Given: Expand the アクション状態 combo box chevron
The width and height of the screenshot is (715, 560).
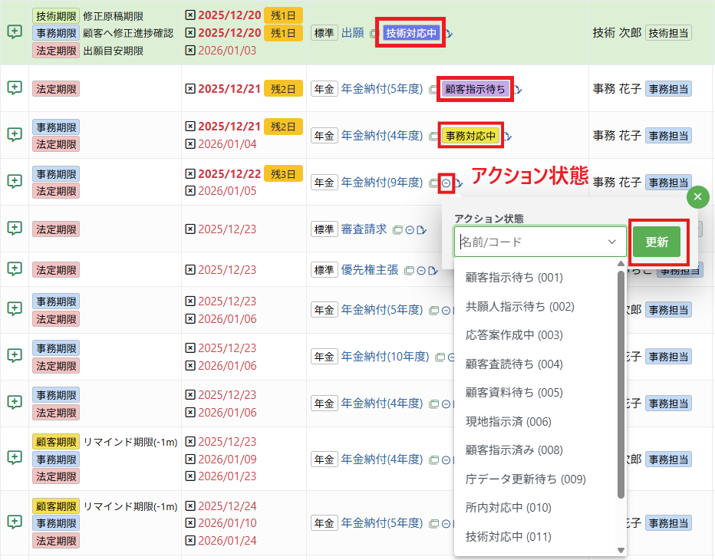Looking at the screenshot, I should (612, 242).
